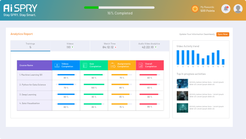Click Deep Learning assignments progress bar

pos(122,94)
